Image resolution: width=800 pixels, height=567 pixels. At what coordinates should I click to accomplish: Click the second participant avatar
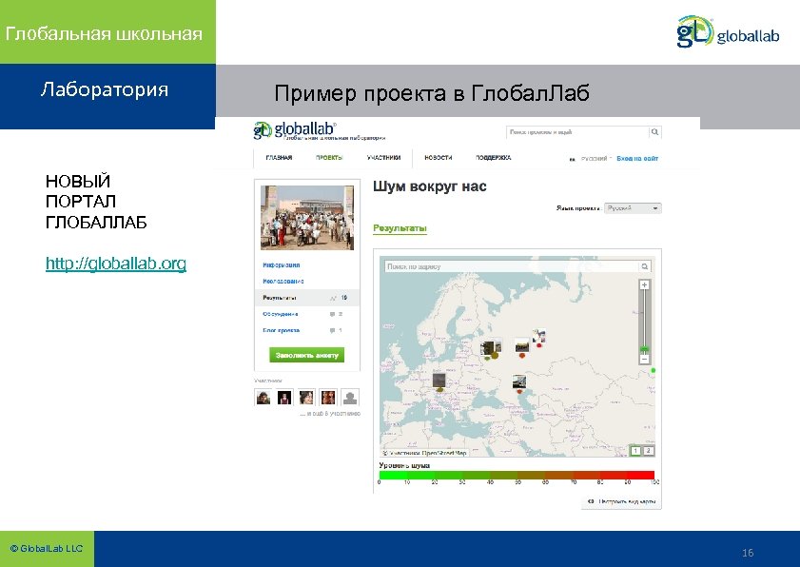point(284,397)
